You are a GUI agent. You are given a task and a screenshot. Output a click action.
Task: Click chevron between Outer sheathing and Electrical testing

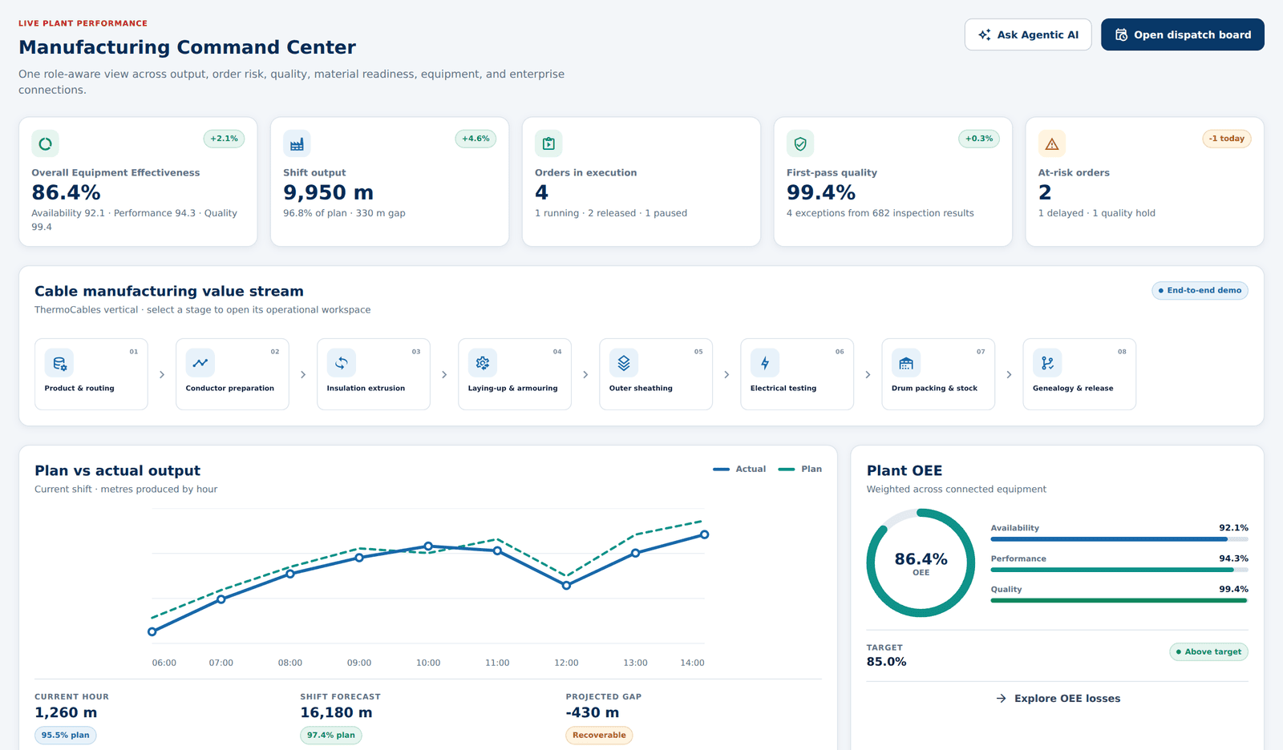pyautogui.click(x=726, y=374)
